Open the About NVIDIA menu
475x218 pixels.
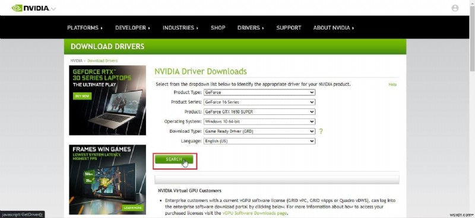[x=334, y=27]
